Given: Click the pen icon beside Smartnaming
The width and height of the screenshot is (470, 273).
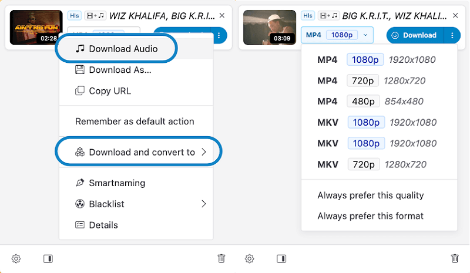Looking at the screenshot, I should click(80, 183).
